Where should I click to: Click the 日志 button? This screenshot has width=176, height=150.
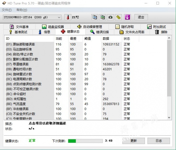tap(159, 141)
